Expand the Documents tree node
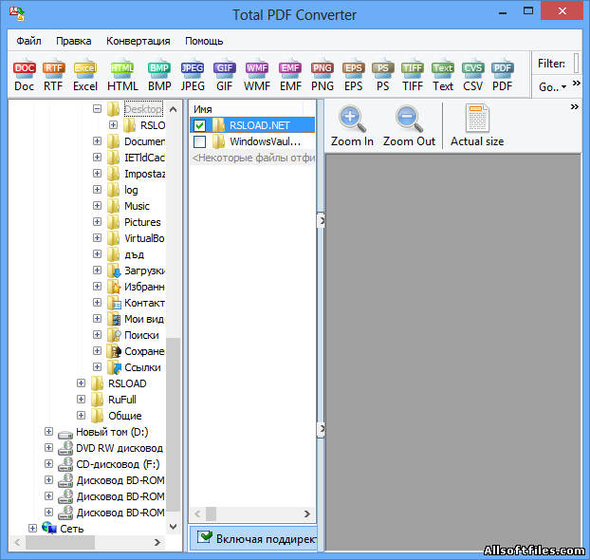 point(97,141)
